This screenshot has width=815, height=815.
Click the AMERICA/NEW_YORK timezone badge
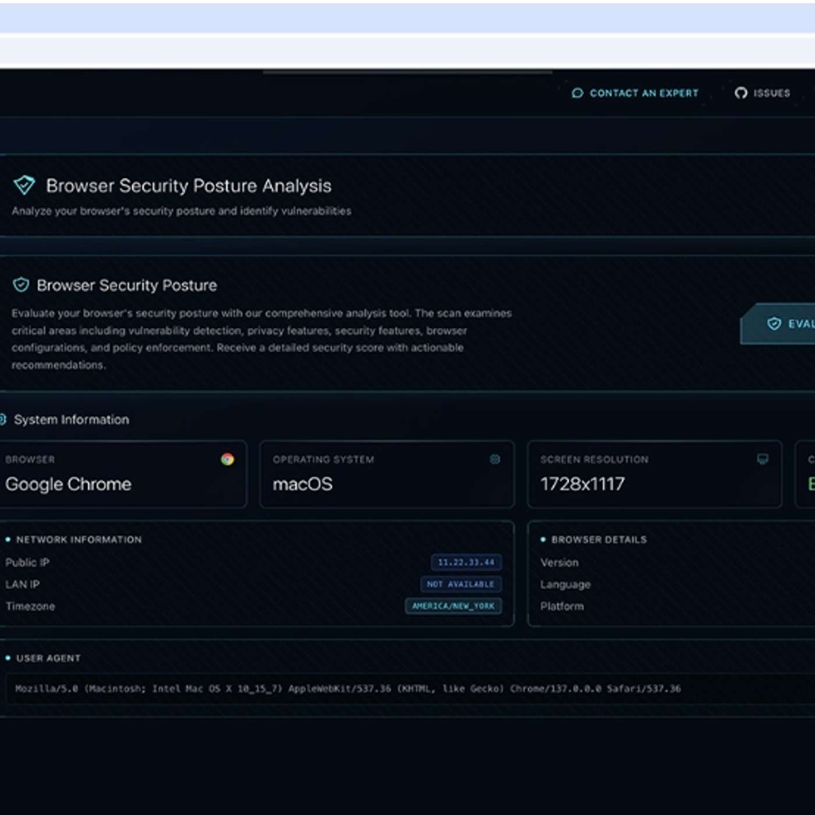point(453,606)
